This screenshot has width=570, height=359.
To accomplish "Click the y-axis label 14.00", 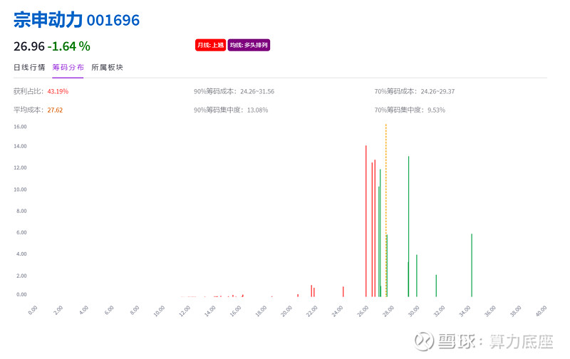I will click(20, 146).
